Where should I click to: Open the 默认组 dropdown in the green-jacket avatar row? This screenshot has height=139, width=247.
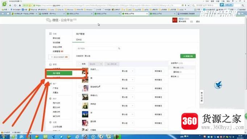127,106
